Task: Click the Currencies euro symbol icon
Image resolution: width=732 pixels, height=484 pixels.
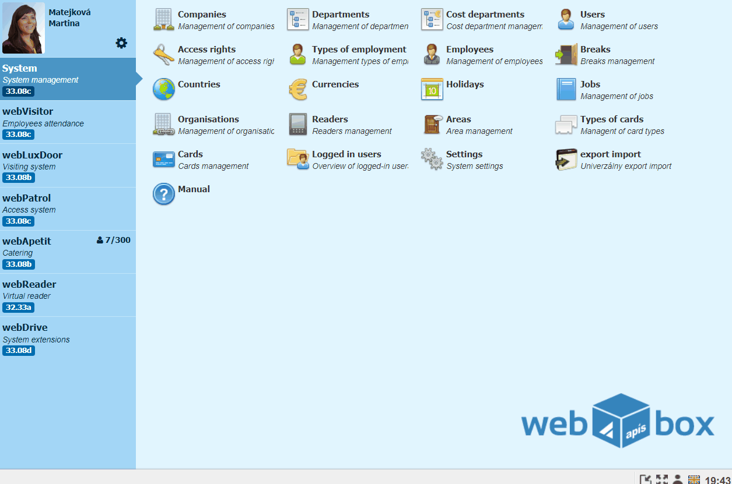Action: click(298, 90)
